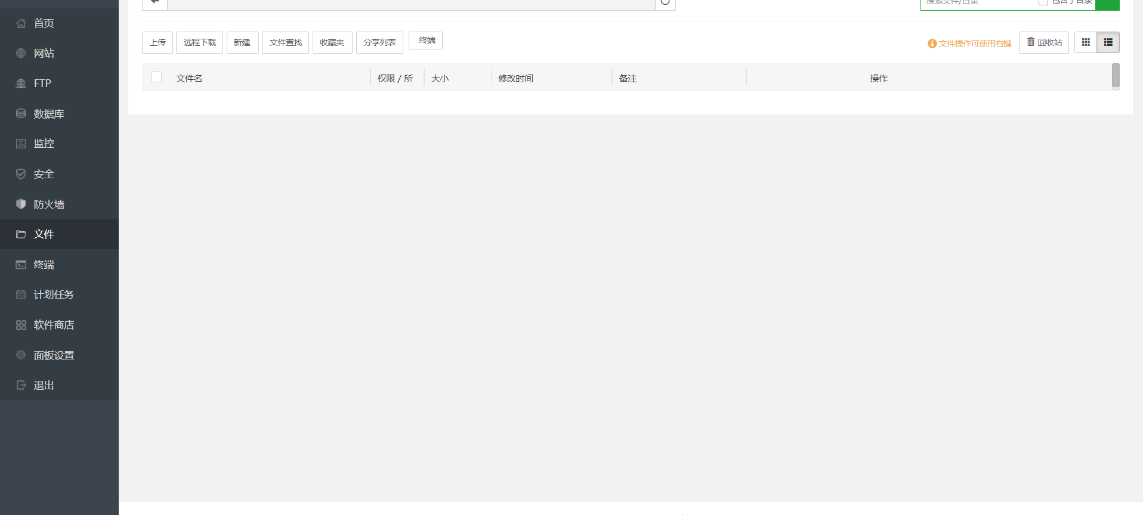This screenshot has height=515, width=1143.
Task: Sort by 修改时间 column header
Action: (x=515, y=78)
